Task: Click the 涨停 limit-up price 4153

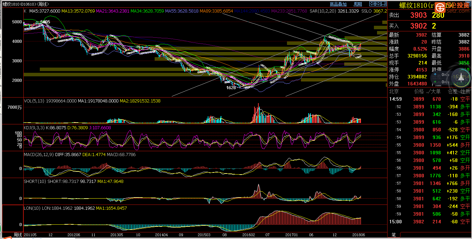Action: pyautogui.click(x=421, y=70)
